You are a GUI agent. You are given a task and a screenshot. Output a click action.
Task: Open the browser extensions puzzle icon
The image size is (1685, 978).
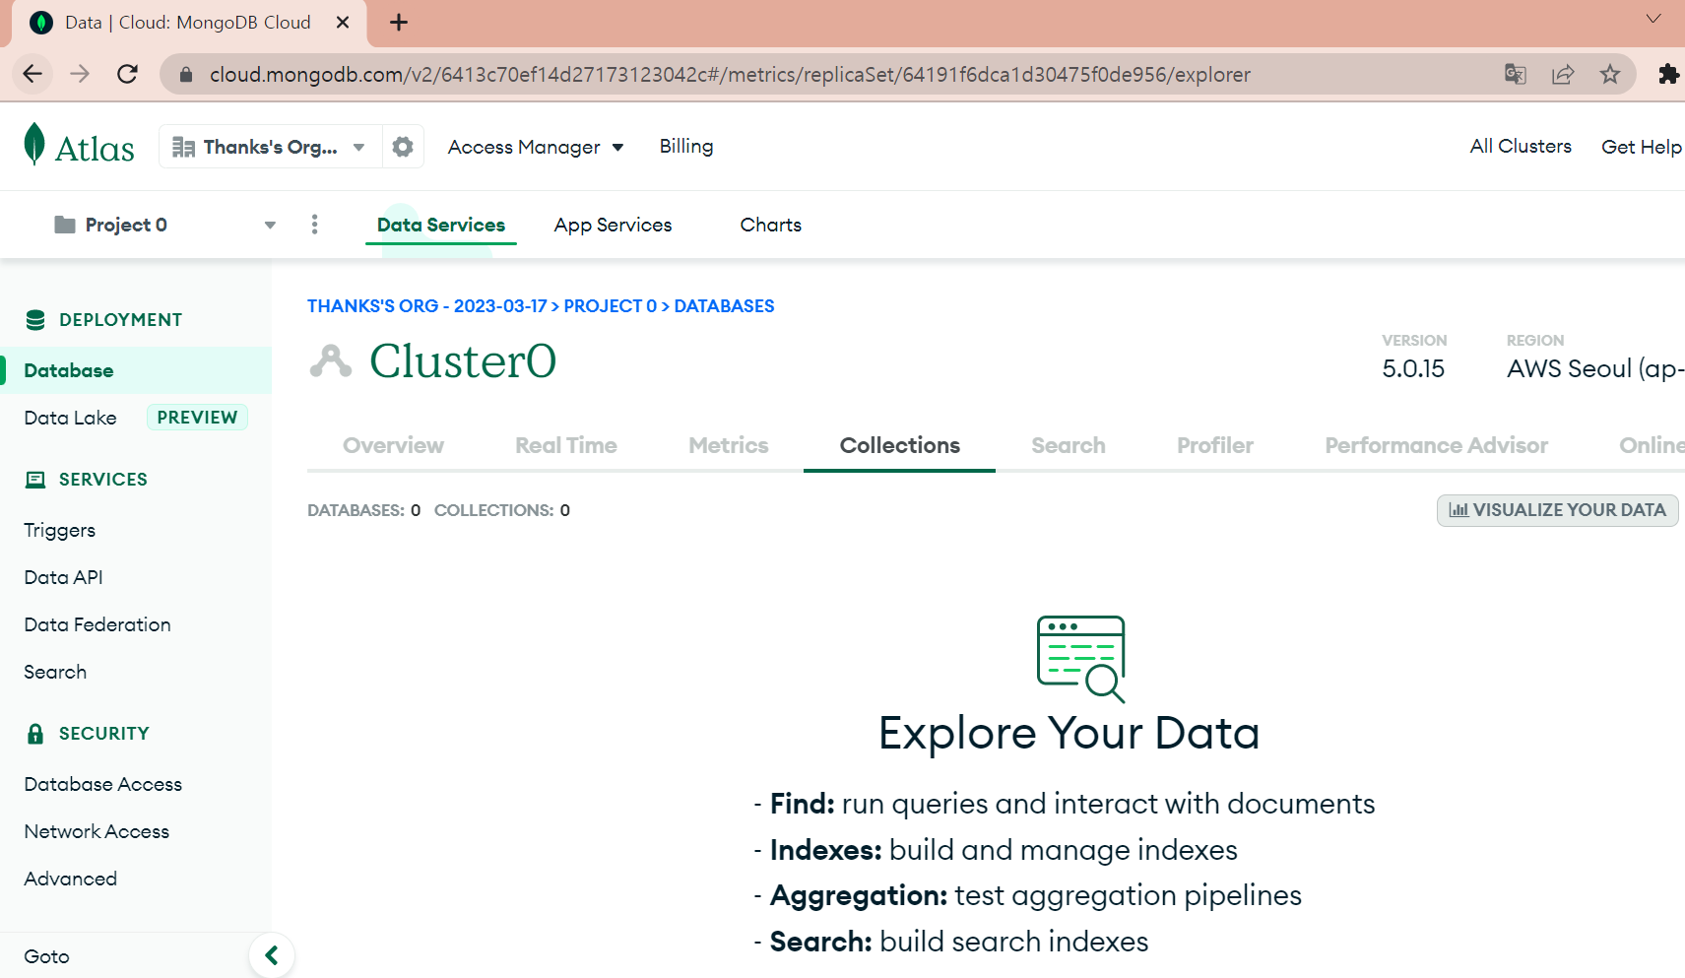click(1668, 74)
